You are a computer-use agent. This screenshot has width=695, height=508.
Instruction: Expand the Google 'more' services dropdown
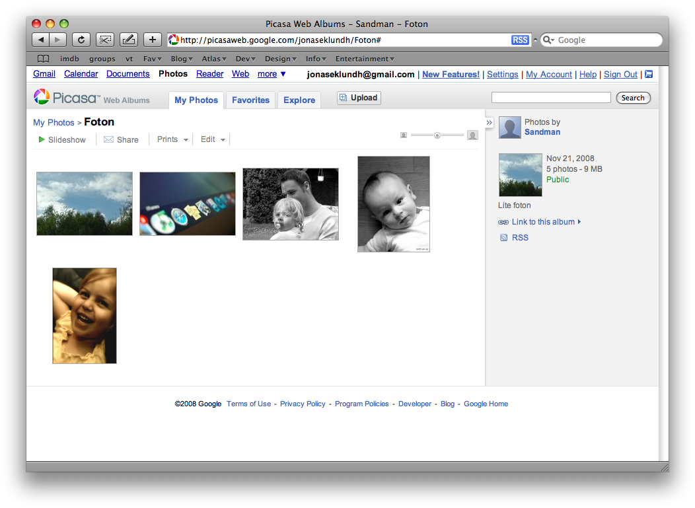coord(272,74)
